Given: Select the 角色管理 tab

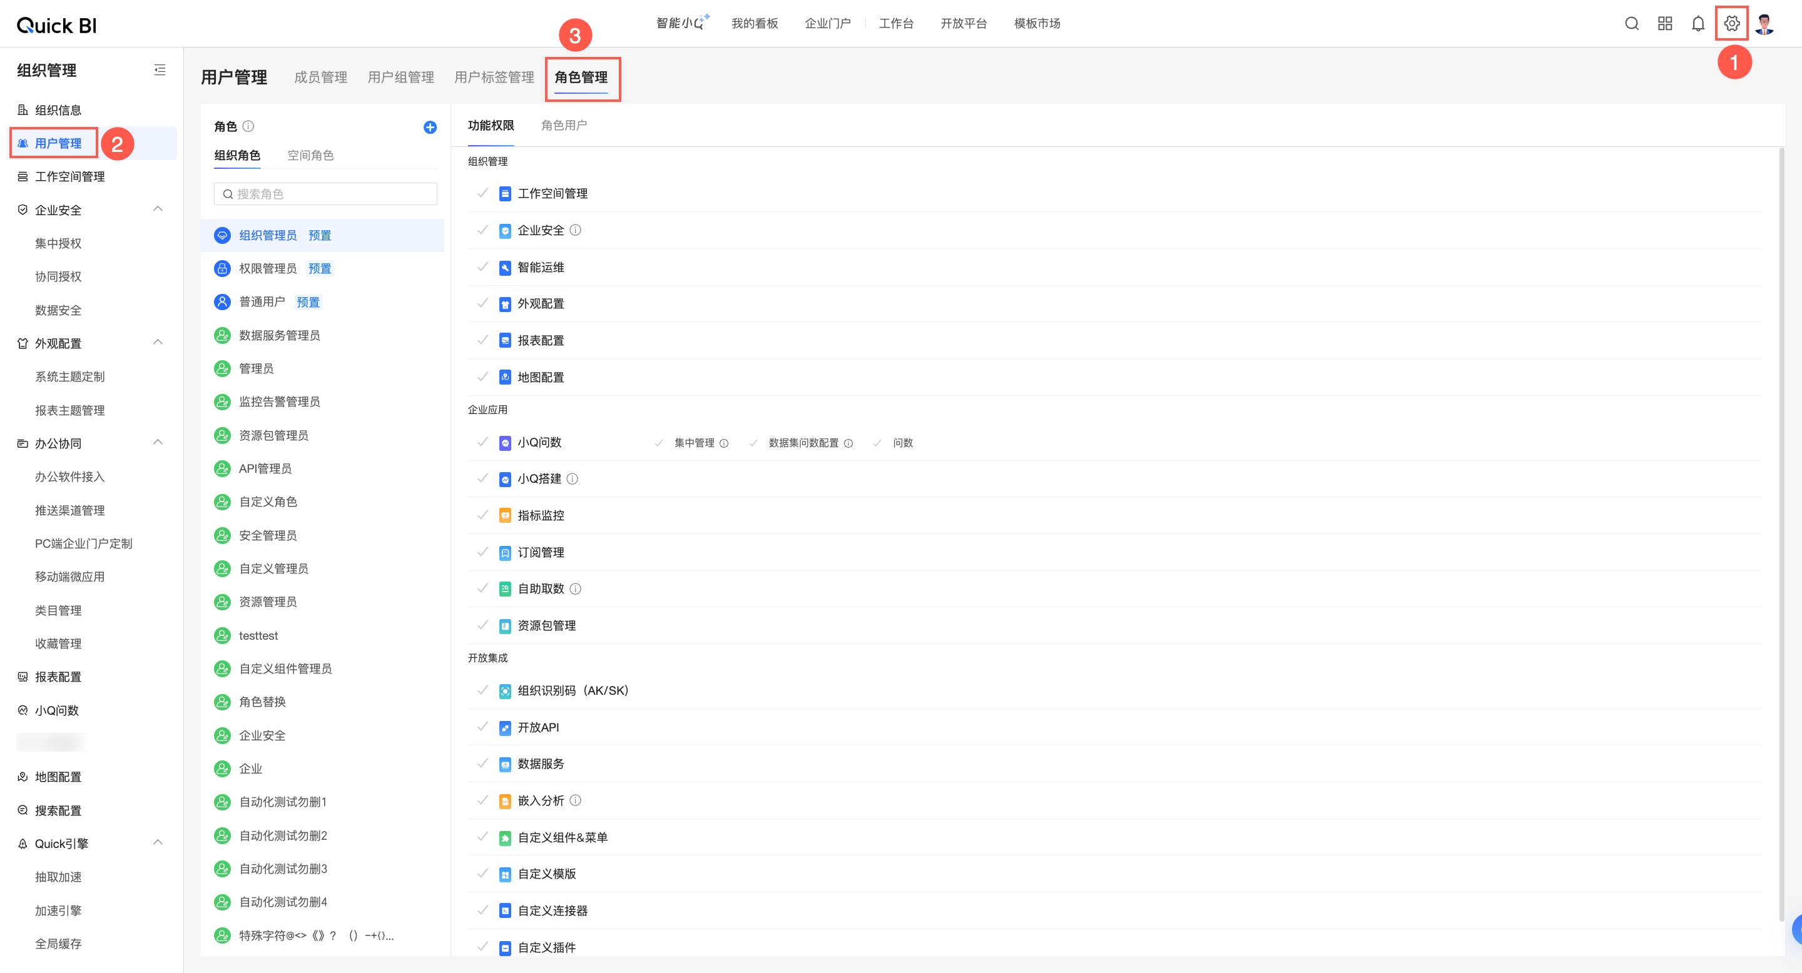Looking at the screenshot, I should [581, 78].
